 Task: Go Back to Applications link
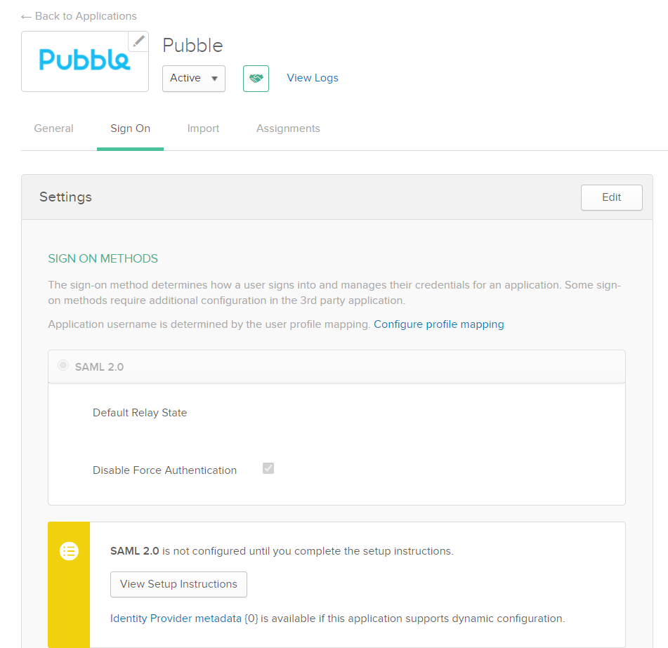[86, 16]
